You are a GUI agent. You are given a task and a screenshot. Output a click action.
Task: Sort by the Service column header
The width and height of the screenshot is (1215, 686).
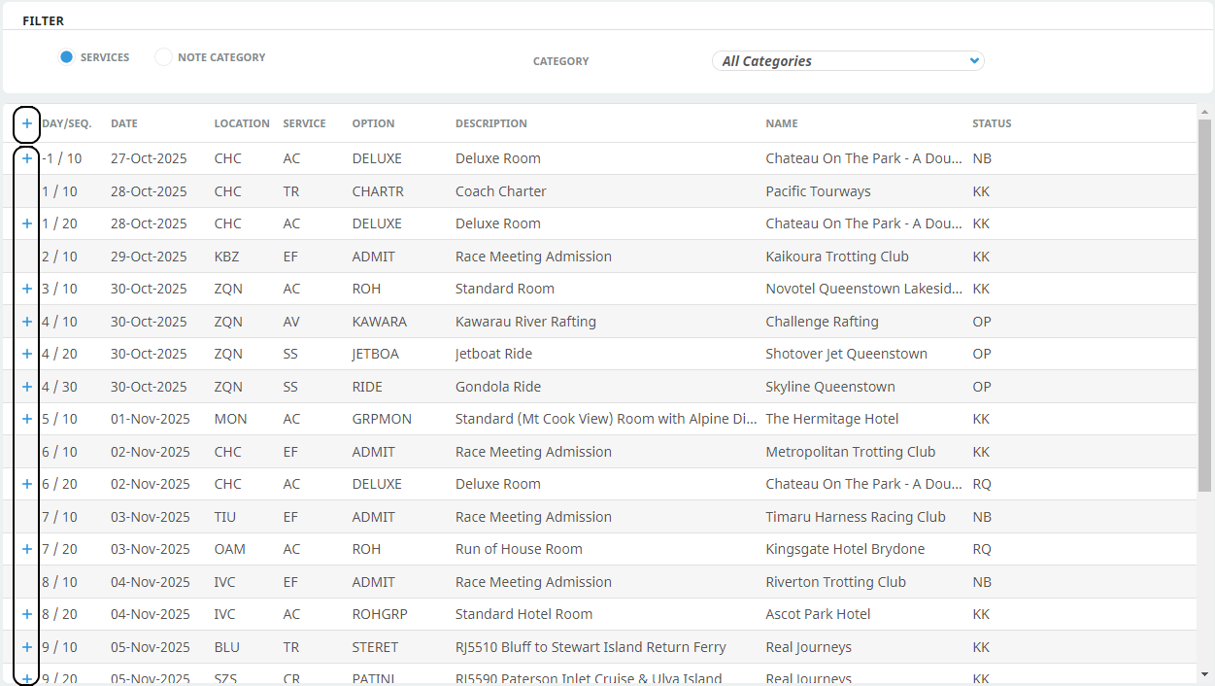coord(304,123)
